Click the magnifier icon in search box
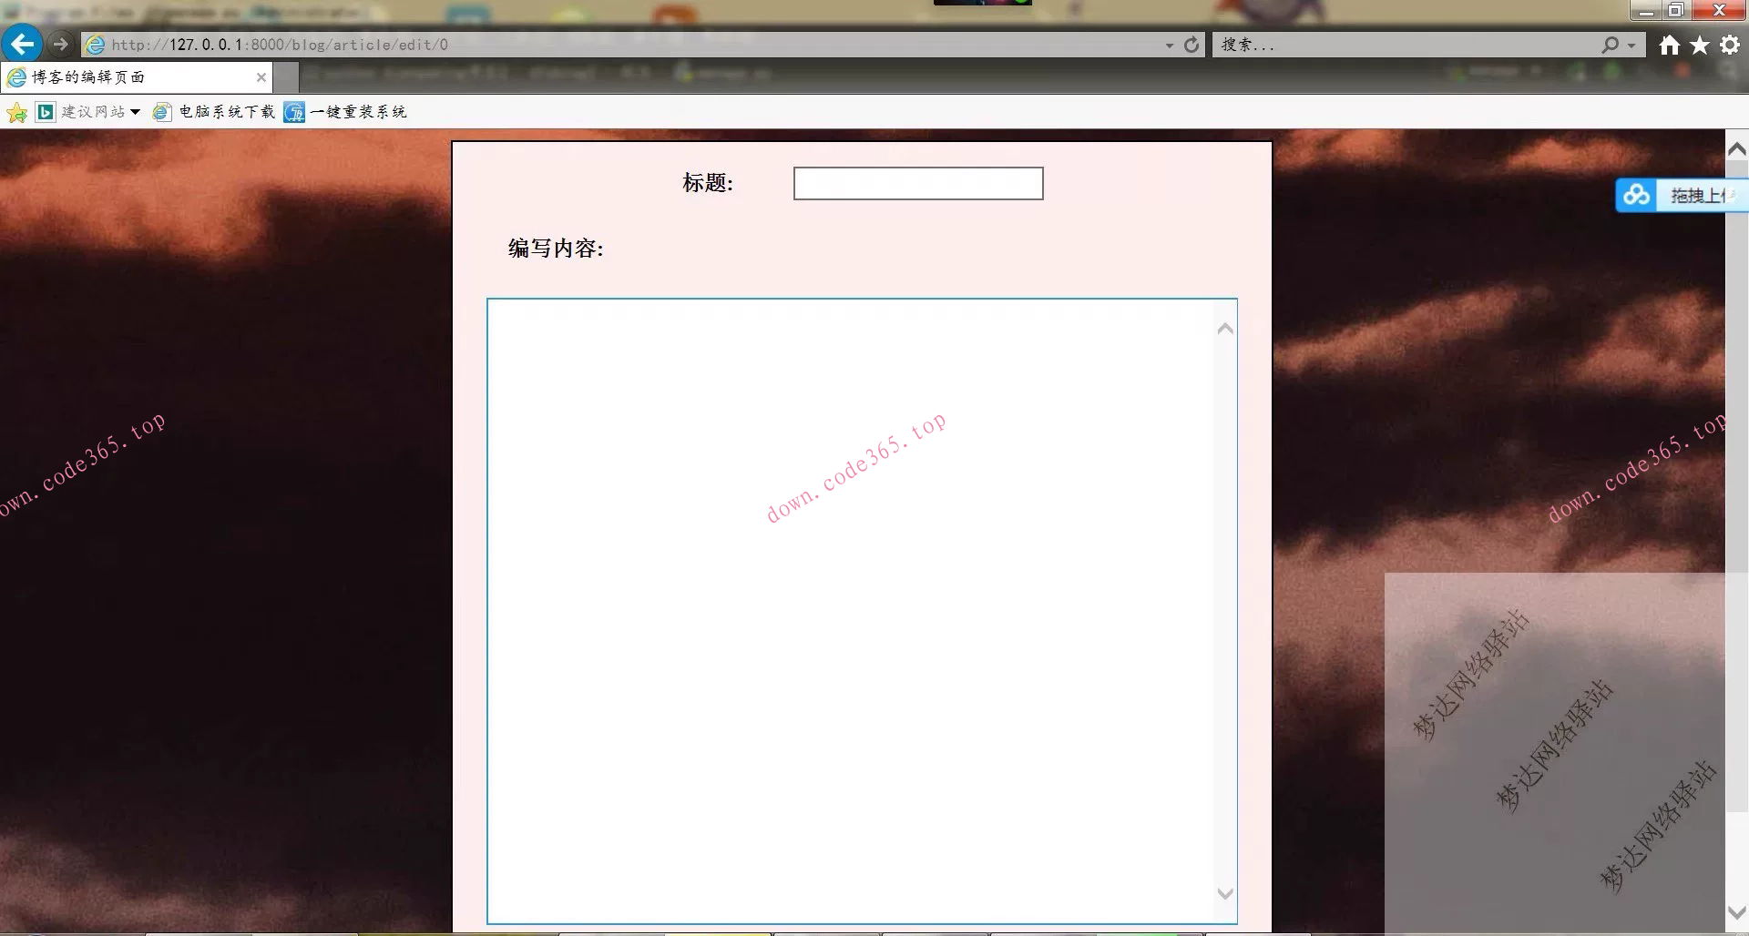Screen dimensions: 1749x936 [1611, 44]
